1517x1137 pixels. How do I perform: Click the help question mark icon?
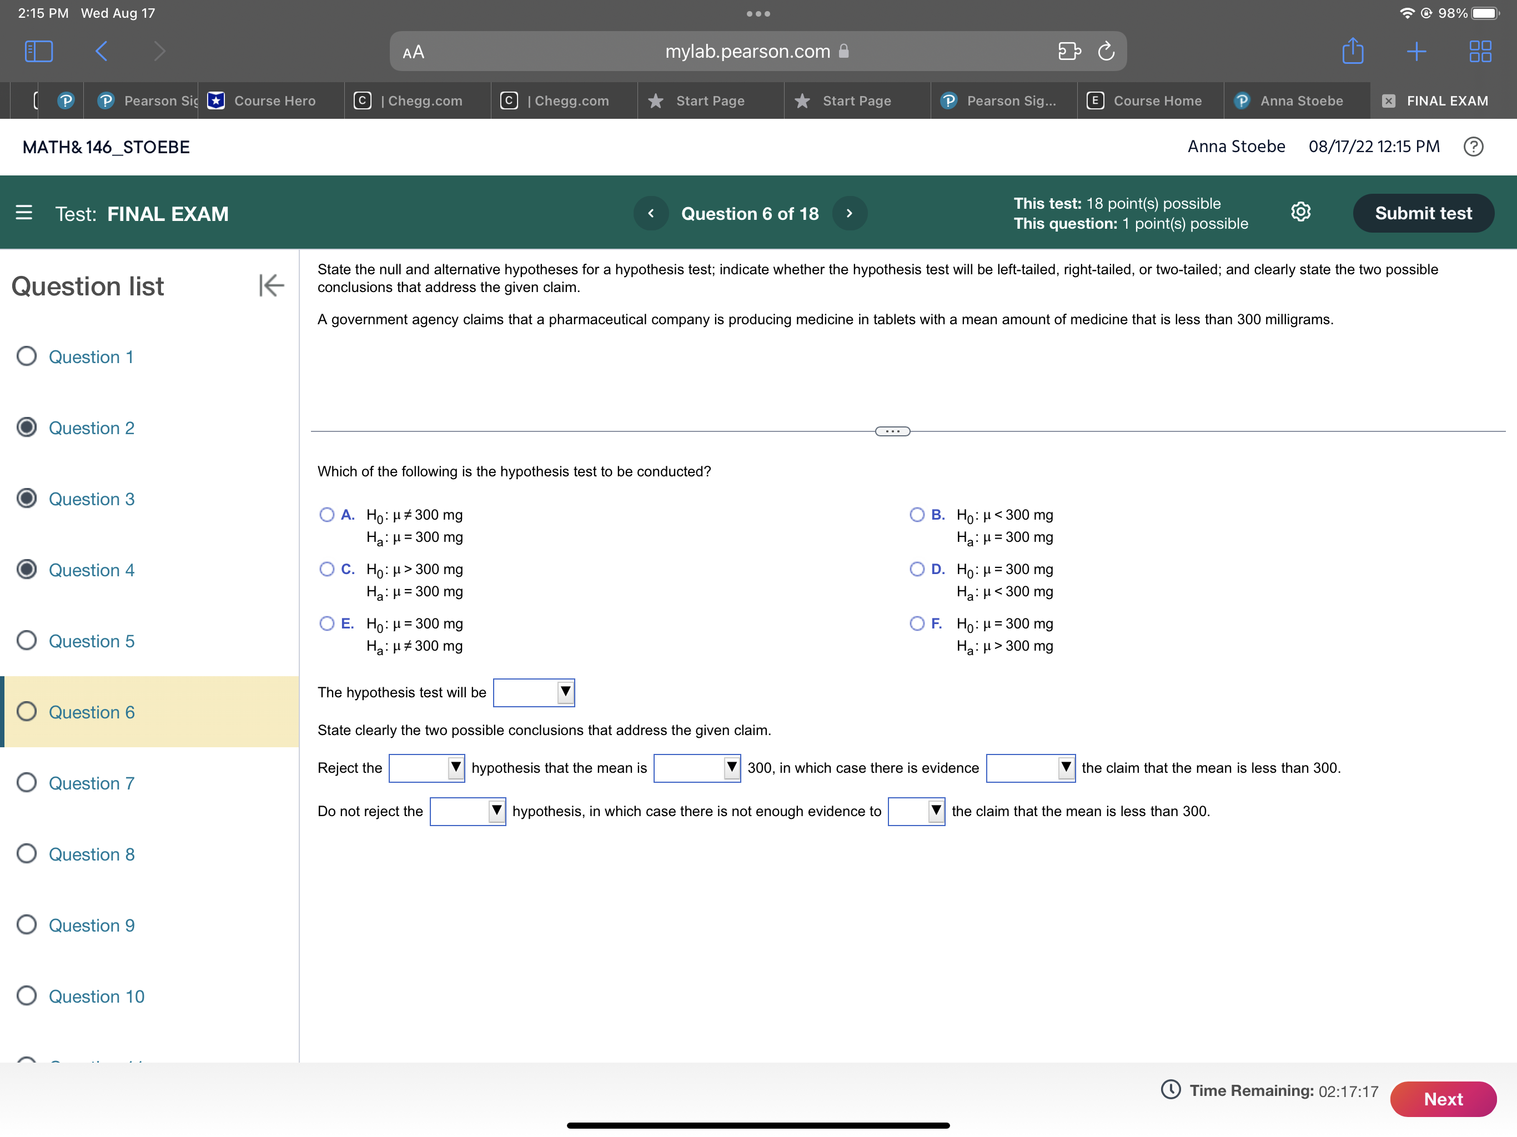(x=1473, y=147)
